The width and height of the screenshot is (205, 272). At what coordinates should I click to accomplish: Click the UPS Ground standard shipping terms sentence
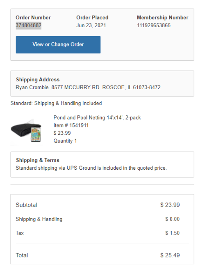[91, 168]
